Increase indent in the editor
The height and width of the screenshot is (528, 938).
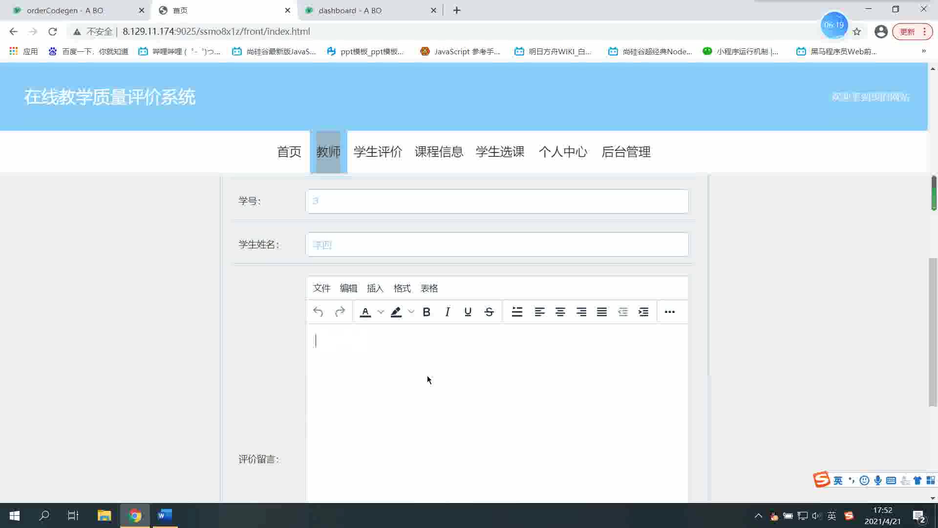[x=643, y=312]
